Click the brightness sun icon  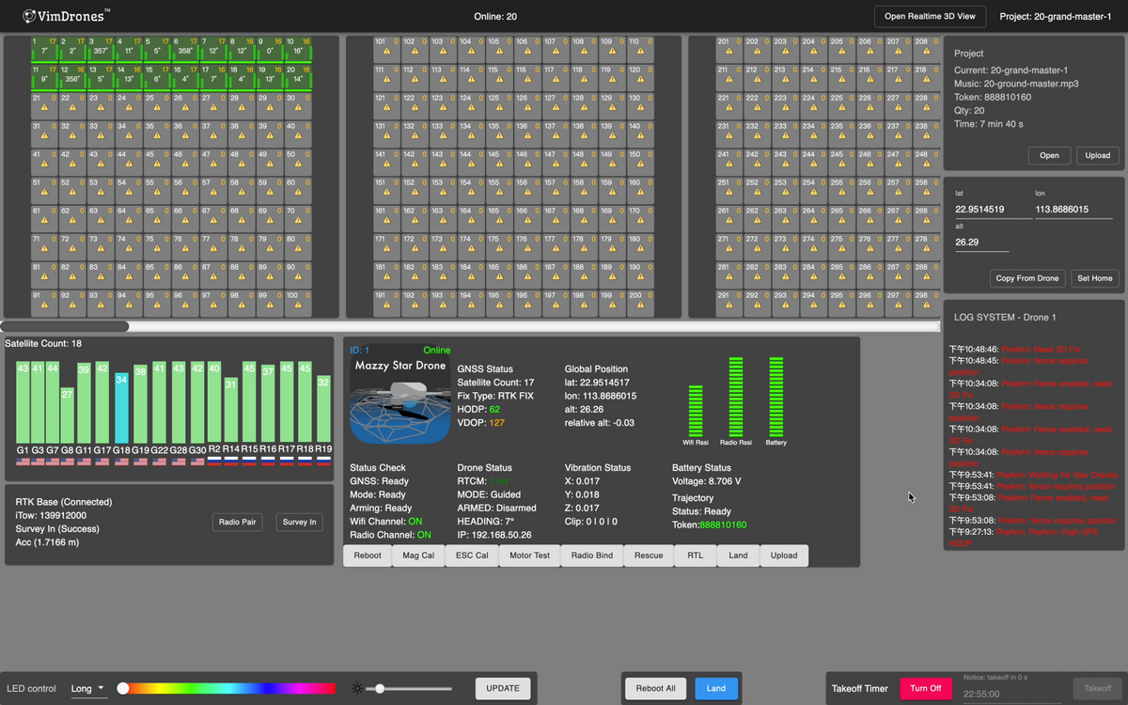(x=357, y=688)
